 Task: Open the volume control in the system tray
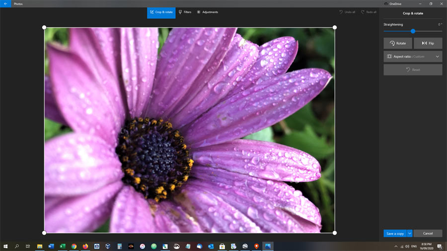coord(407,247)
